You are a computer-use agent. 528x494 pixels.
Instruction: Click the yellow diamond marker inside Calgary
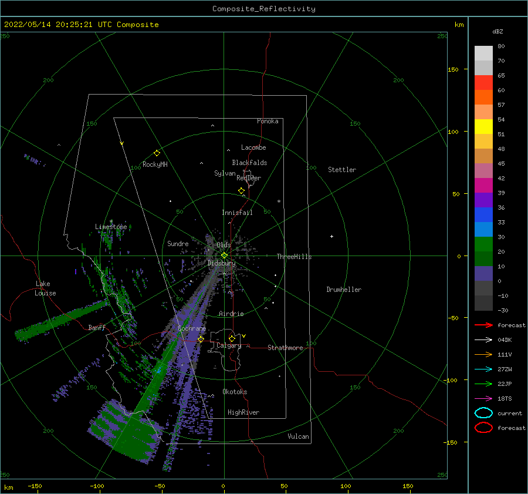(x=232, y=338)
